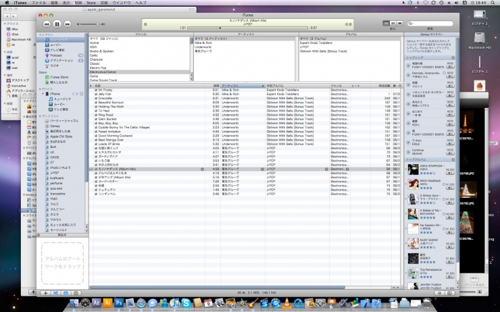
Task: Uncheck the Loads Of Birds checkbox
Action: click(96, 144)
